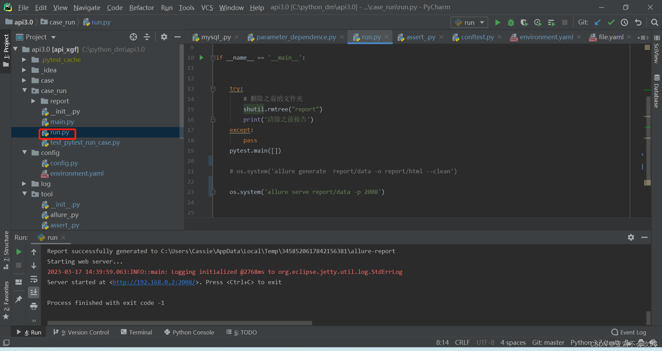Image resolution: width=662 pixels, height=351 pixels.
Task: Expand the case folder
Action: click(24, 80)
